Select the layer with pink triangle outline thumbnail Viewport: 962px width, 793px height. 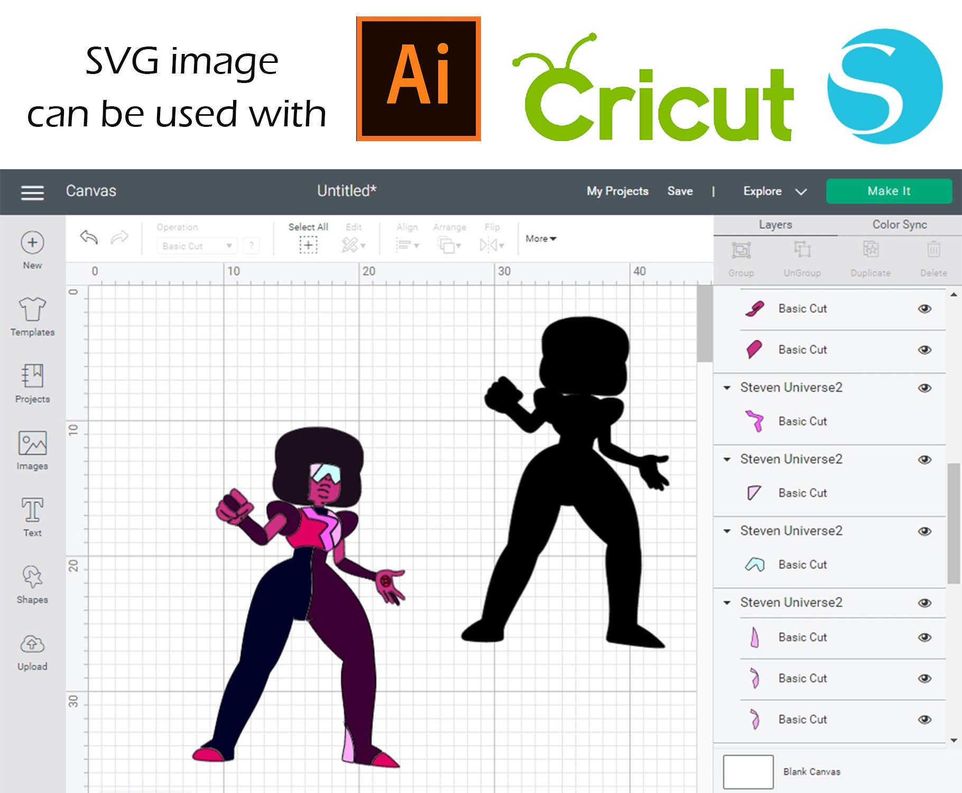point(830,493)
